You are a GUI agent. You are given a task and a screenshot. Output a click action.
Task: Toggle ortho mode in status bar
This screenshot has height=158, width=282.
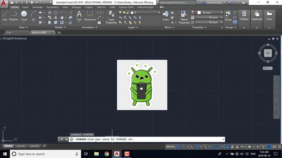click(x=192, y=147)
